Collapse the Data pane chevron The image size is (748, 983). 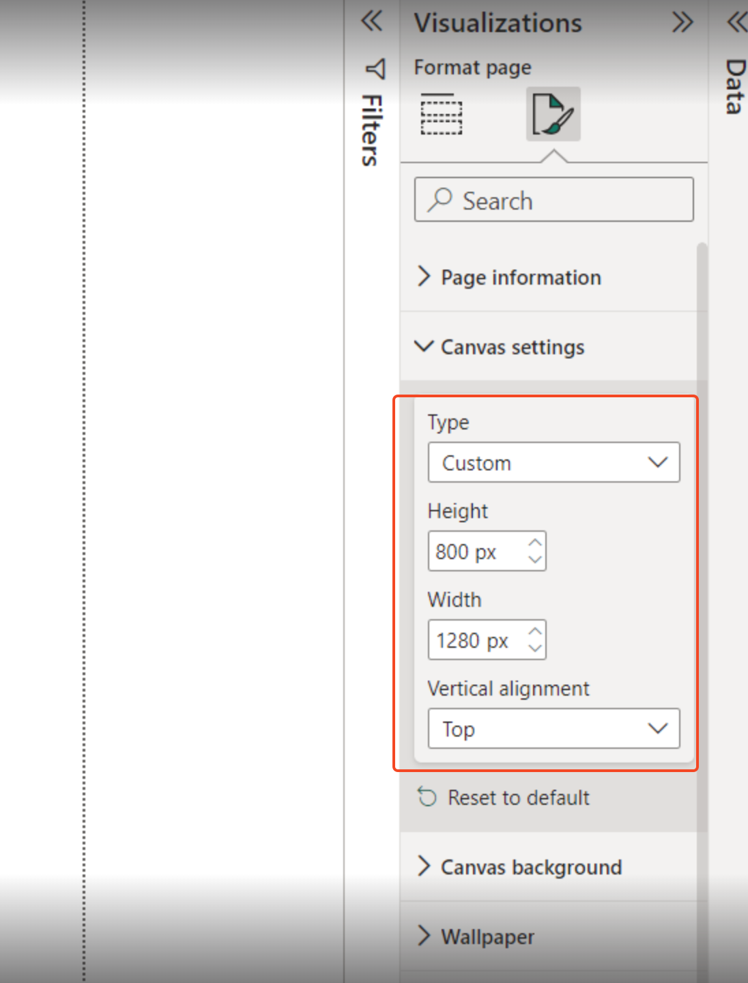pos(736,21)
